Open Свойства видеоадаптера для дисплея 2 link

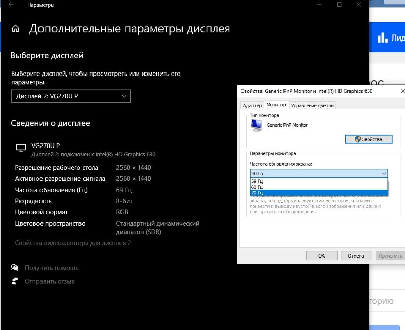click(x=73, y=243)
